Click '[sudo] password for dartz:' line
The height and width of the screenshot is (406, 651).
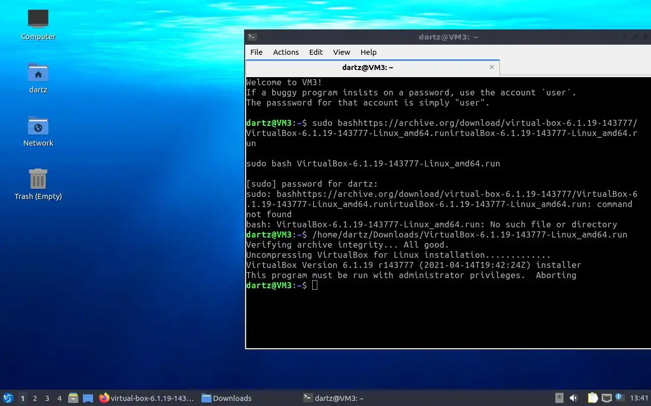tap(312, 184)
